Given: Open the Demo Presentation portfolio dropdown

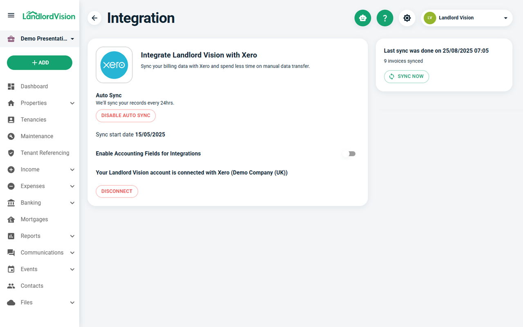Looking at the screenshot, I should pos(40,39).
